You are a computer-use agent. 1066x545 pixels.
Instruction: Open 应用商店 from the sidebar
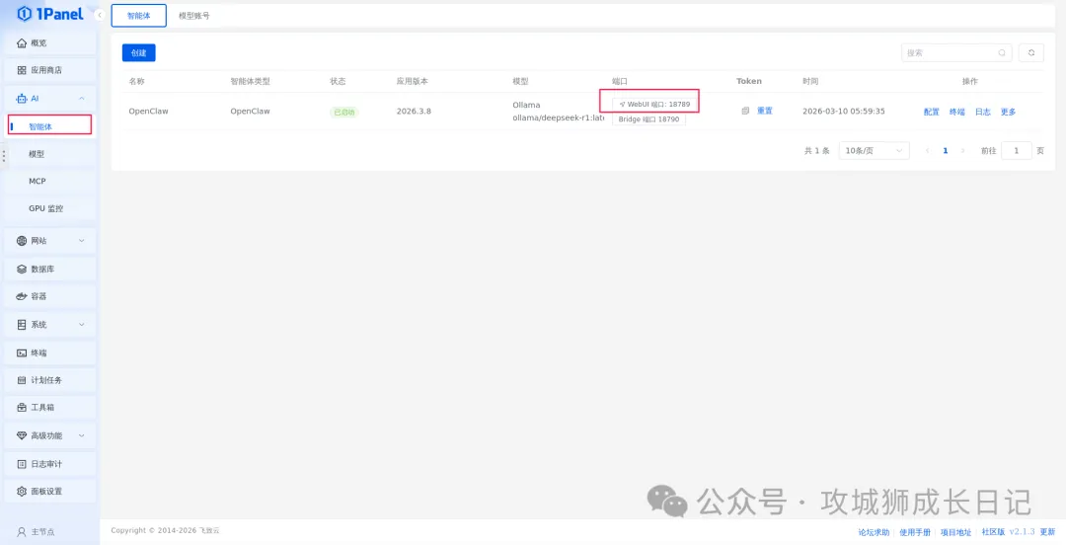45,70
